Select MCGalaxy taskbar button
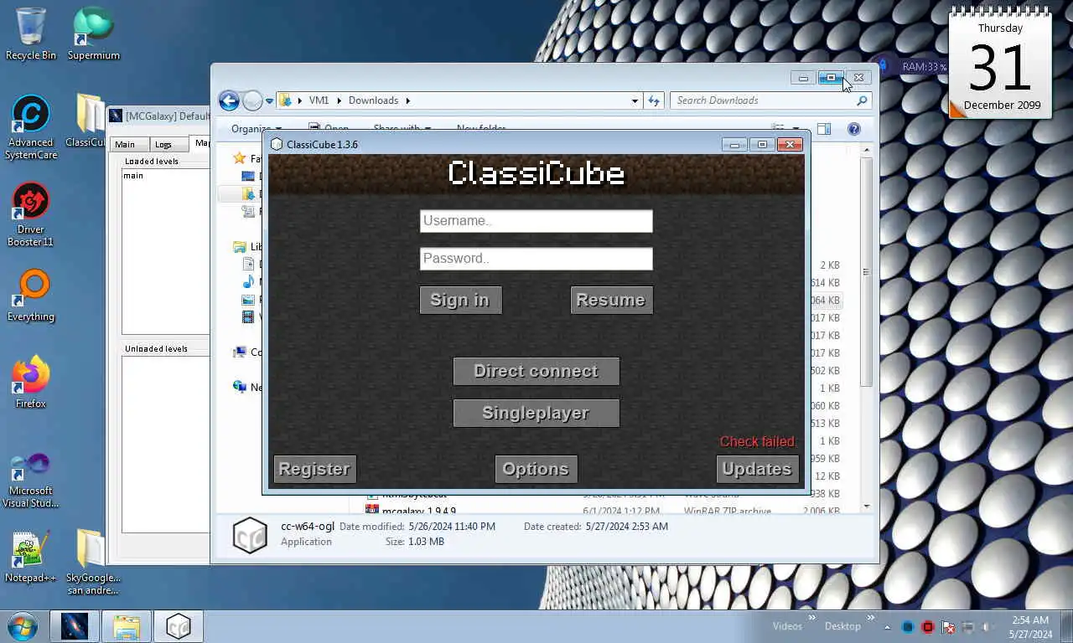The width and height of the screenshot is (1073, 643). [x=75, y=626]
